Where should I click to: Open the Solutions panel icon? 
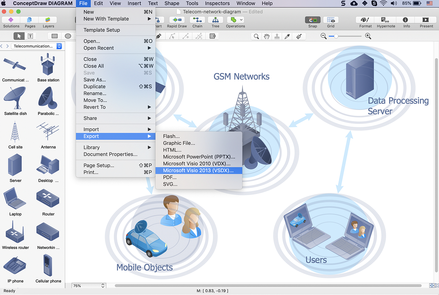pos(11,20)
